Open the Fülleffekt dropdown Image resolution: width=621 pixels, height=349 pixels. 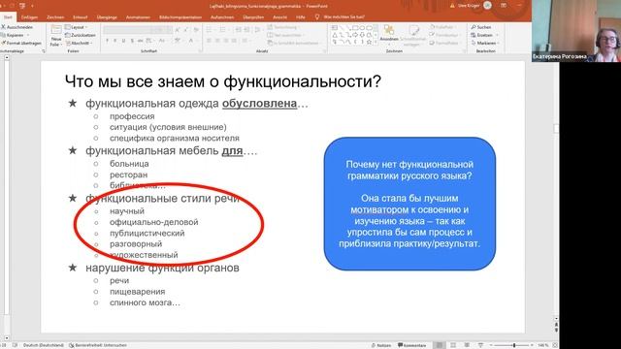[442, 27]
